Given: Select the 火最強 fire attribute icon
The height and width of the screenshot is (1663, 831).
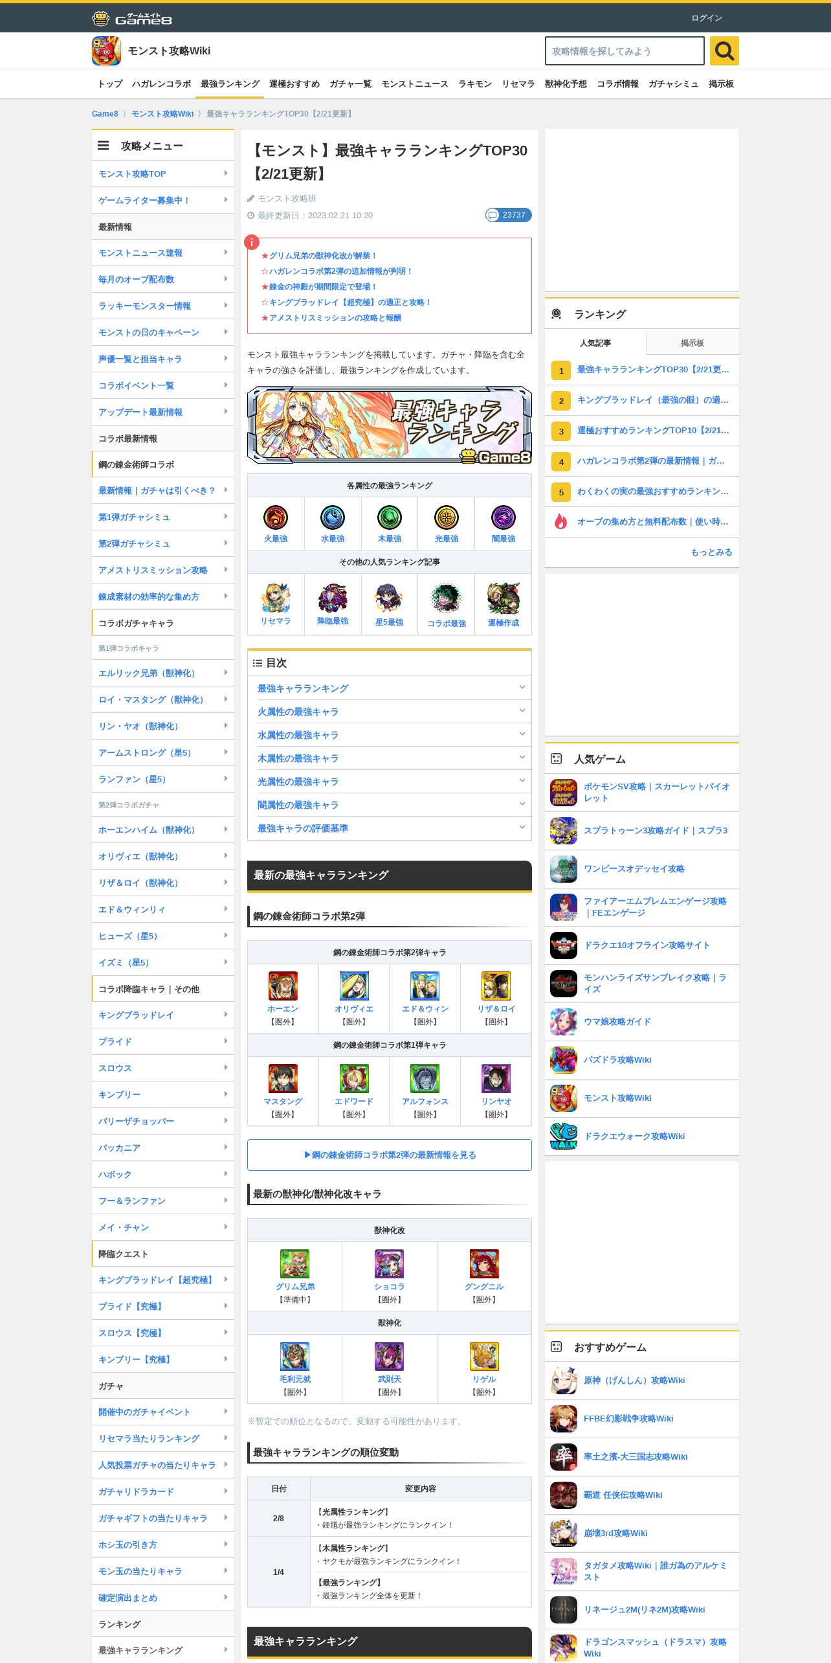Looking at the screenshot, I should click(276, 517).
